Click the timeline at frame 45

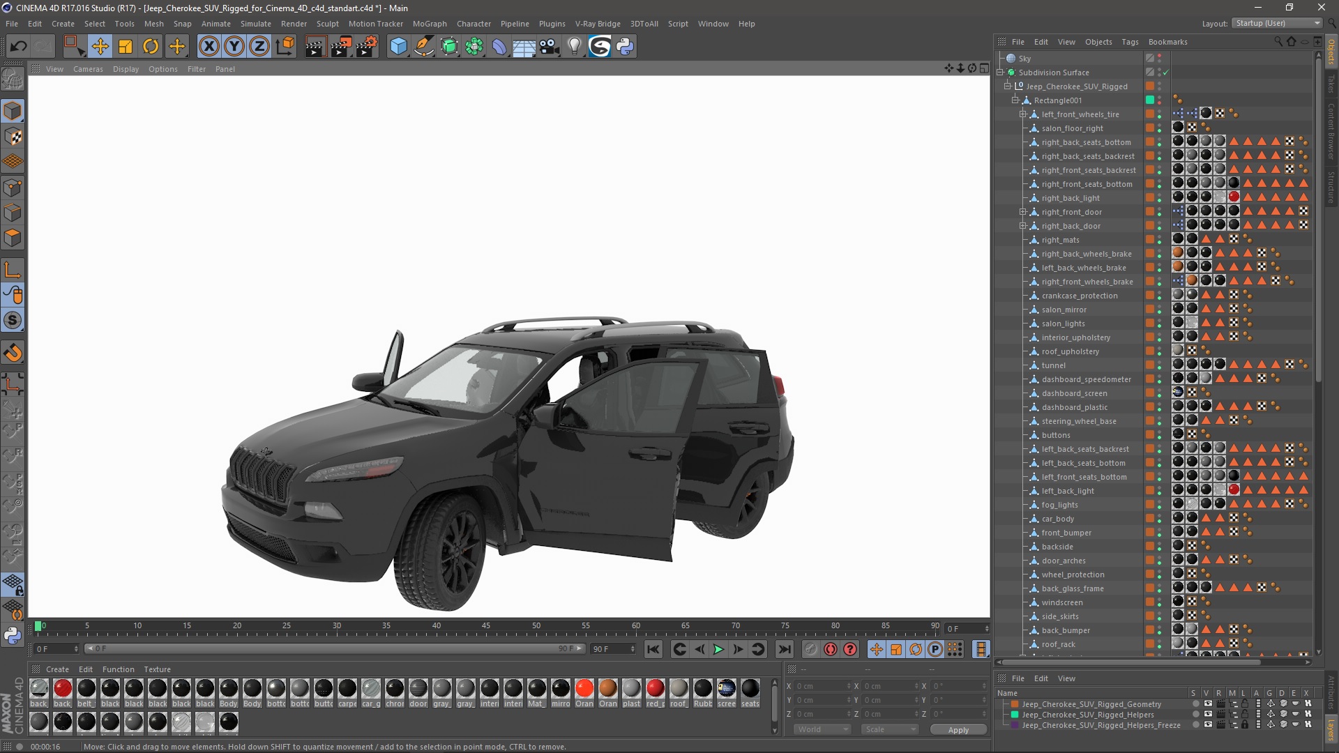(486, 627)
